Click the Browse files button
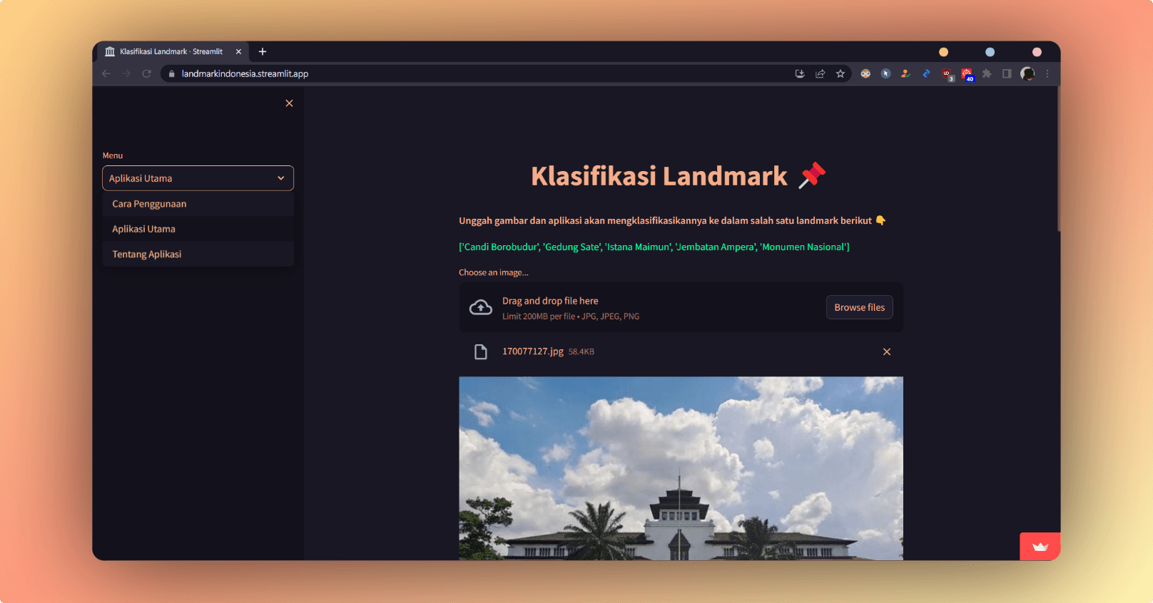This screenshot has width=1153, height=603. [x=859, y=307]
